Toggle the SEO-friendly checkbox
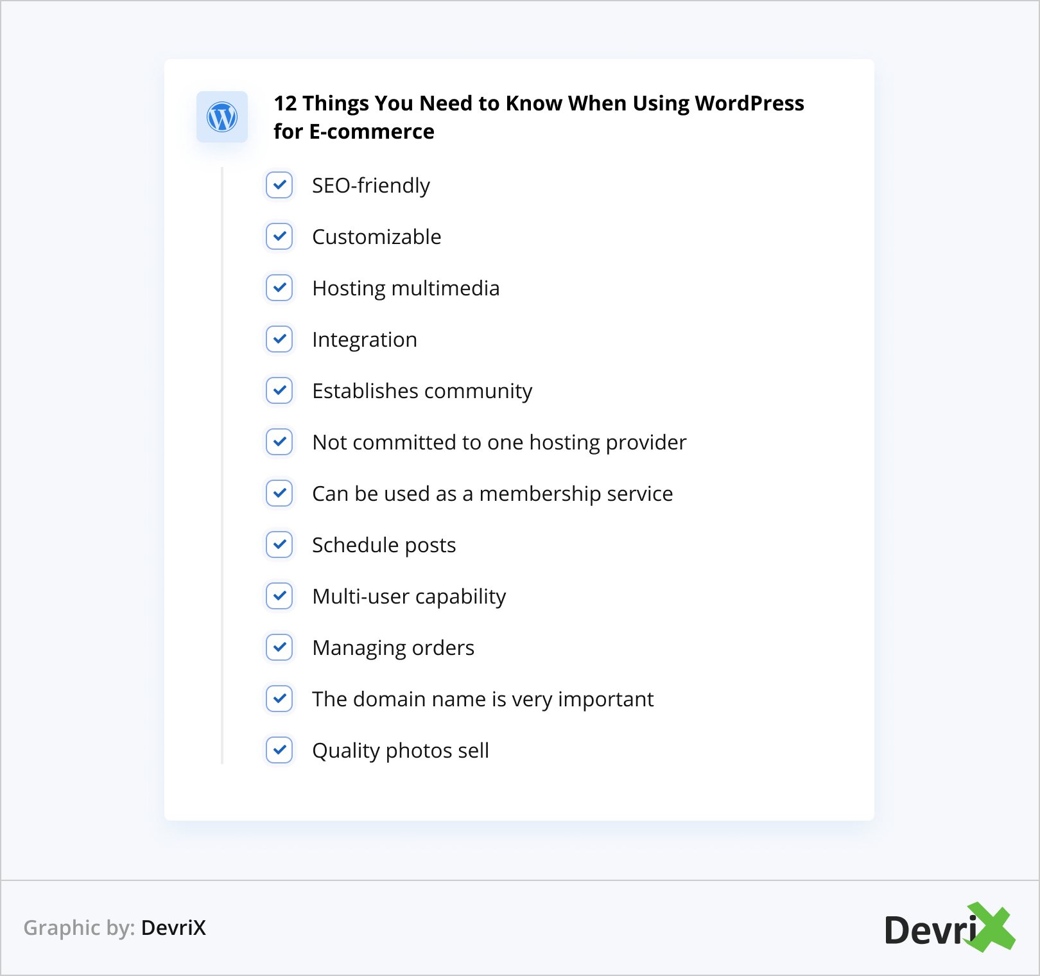The image size is (1040, 976). tap(279, 185)
